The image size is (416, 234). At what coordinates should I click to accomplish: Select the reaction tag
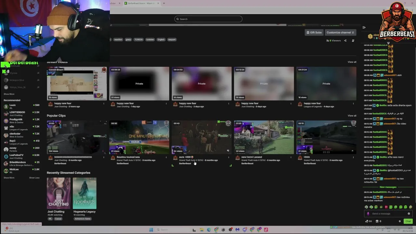[x=118, y=40]
